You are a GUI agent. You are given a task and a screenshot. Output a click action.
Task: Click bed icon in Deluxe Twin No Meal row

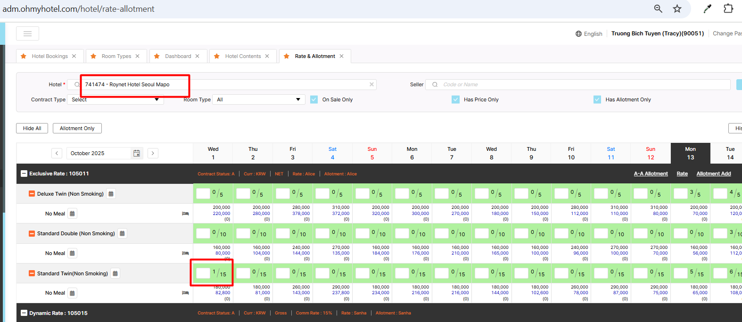click(x=185, y=214)
